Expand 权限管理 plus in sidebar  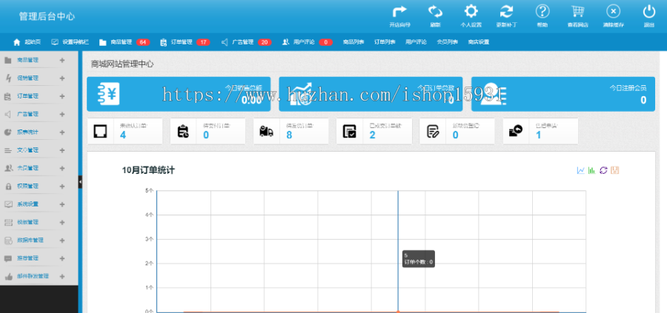pos(62,186)
